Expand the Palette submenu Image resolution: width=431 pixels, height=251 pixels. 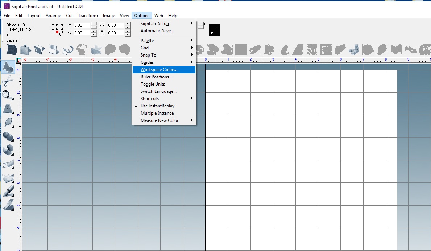coord(164,40)
